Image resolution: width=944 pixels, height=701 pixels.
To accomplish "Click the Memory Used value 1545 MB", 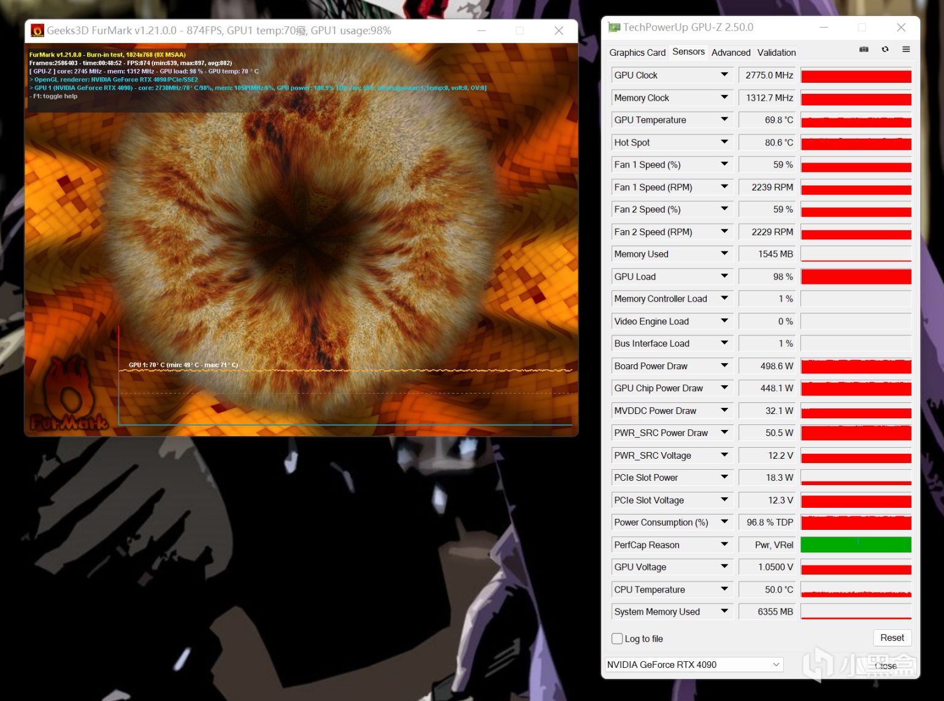I will (x=767, y=254).
